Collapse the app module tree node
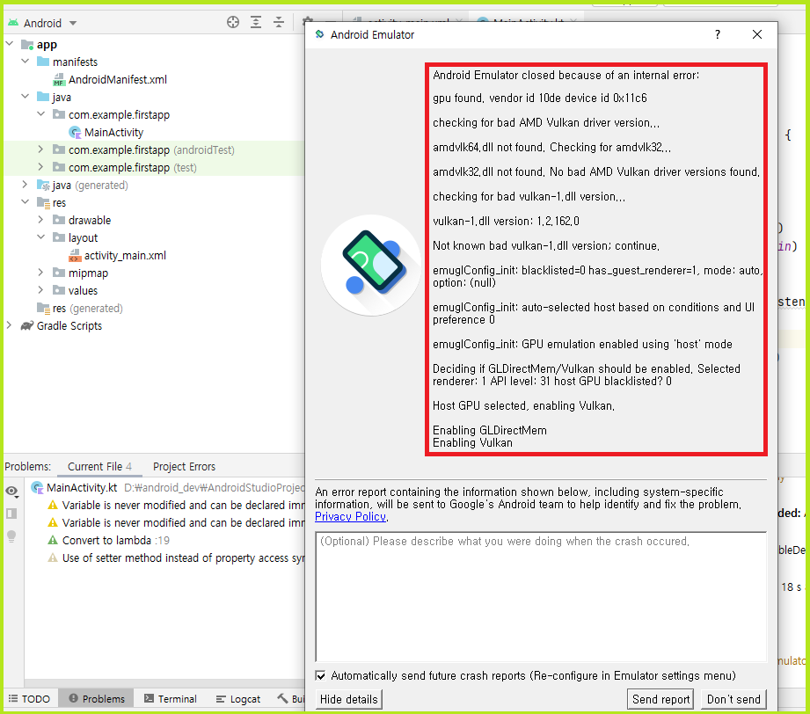The image size is (810, 714). pyautogui.click(x=10, y=44)
